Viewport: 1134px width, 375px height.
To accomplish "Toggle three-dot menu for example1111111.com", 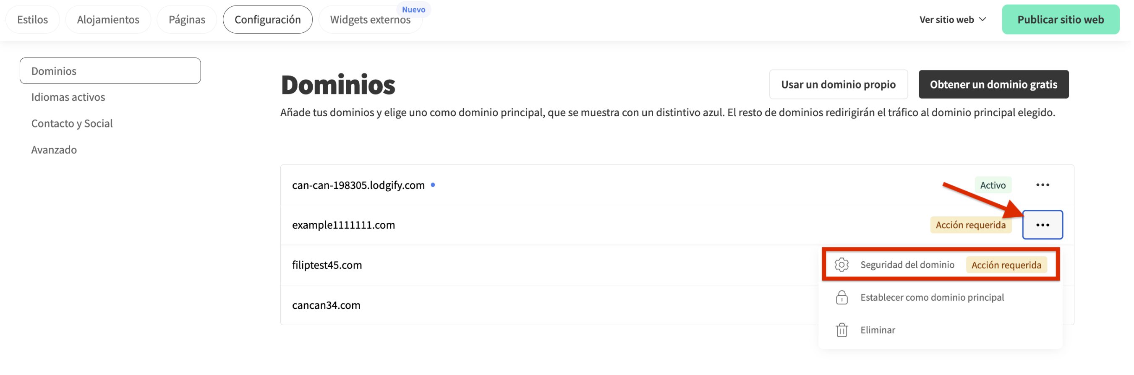I will point(1042,225).
